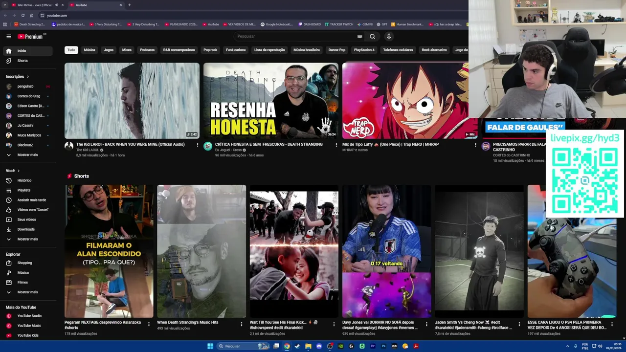626x352 pixels.
Task: Open TRACKER TWITCH bookmark
Action: click(x=338, y=24)
